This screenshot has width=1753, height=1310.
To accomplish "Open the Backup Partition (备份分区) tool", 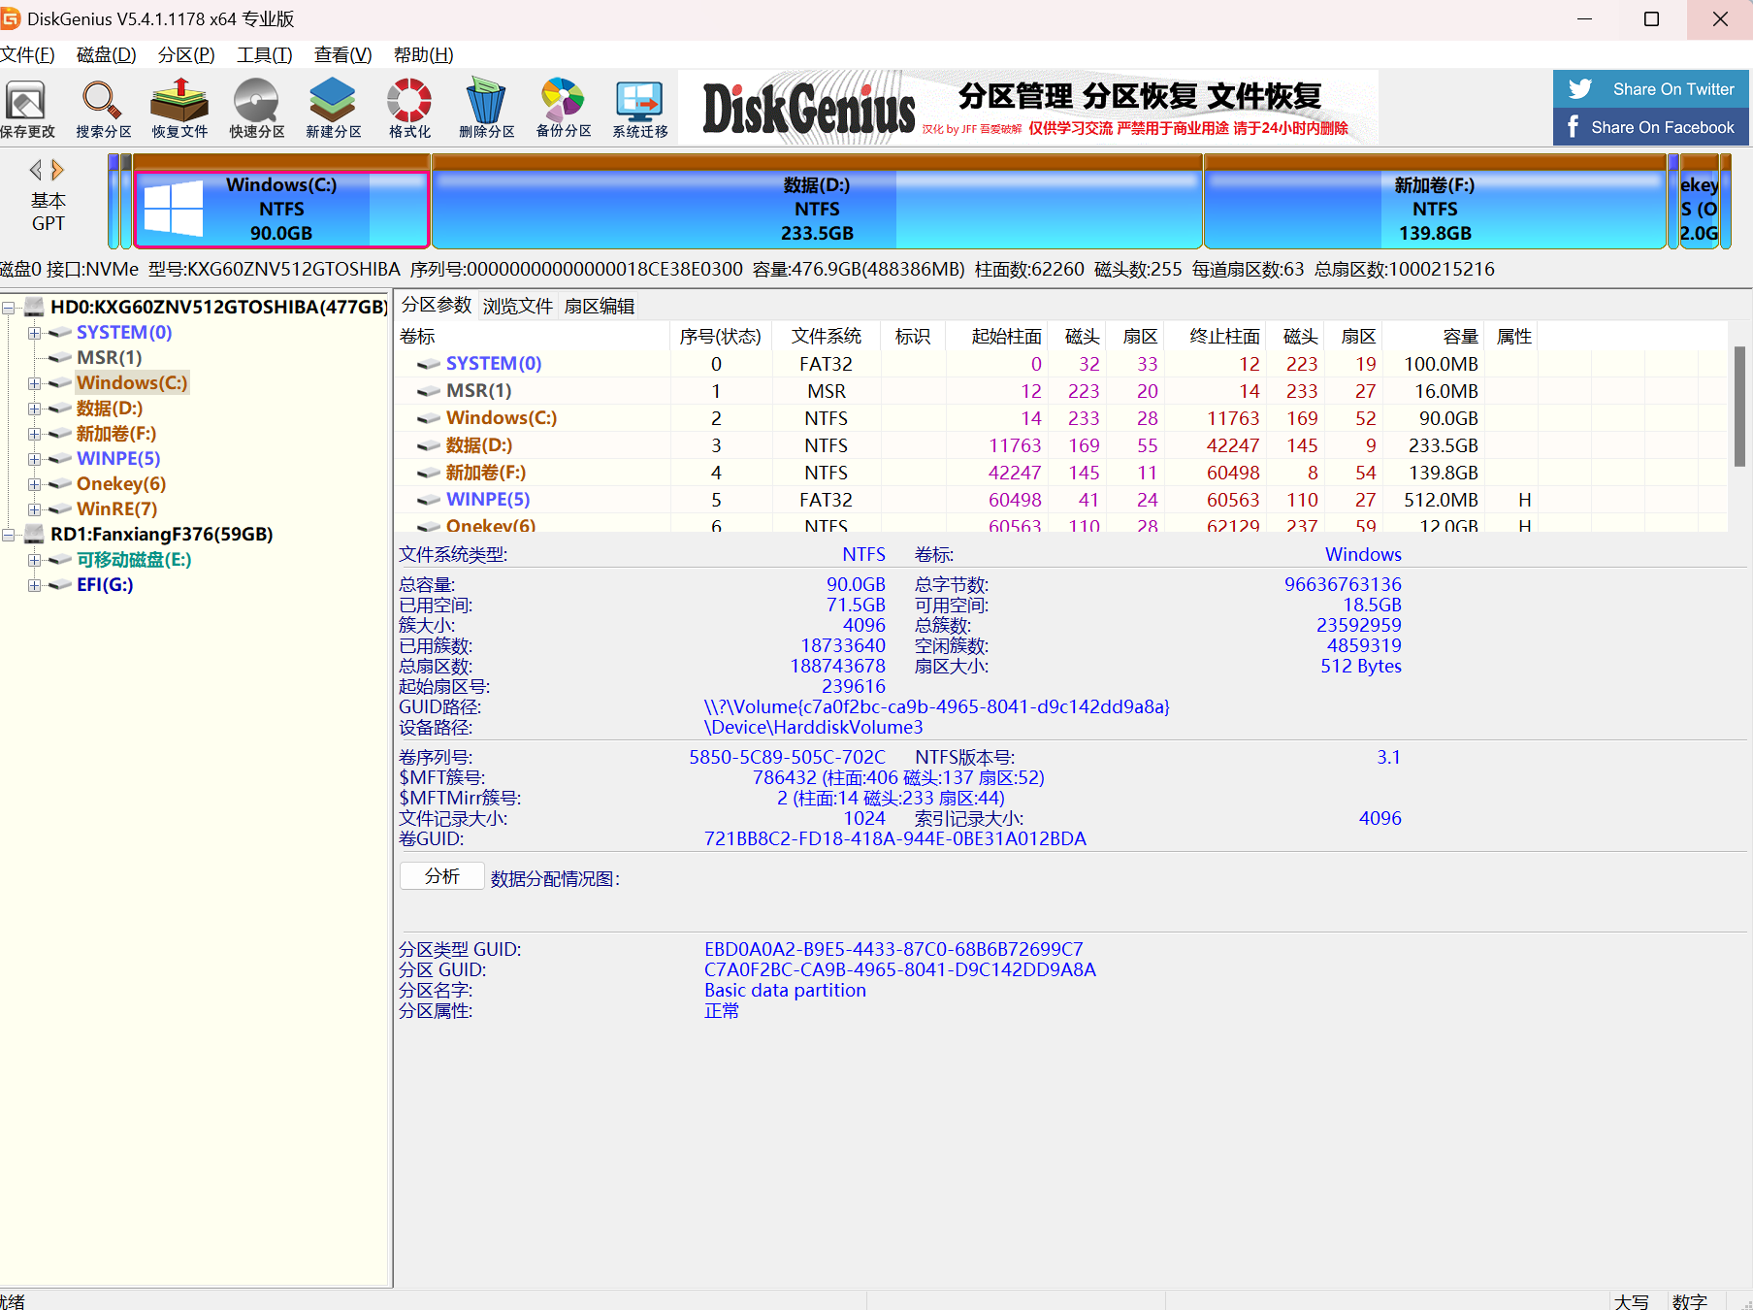I will coord(564,108).
